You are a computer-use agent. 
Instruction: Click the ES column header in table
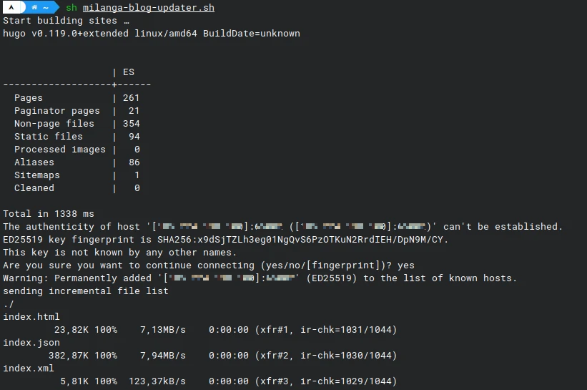point(128,72)
